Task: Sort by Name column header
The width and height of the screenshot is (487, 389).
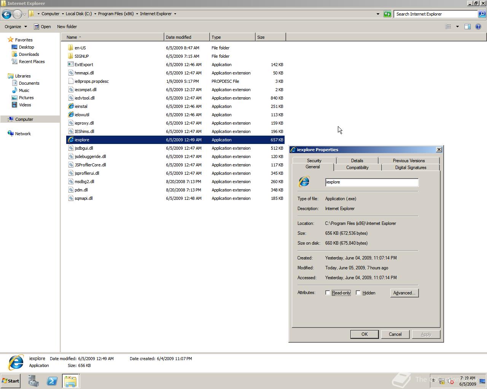Action: point(113,37)
